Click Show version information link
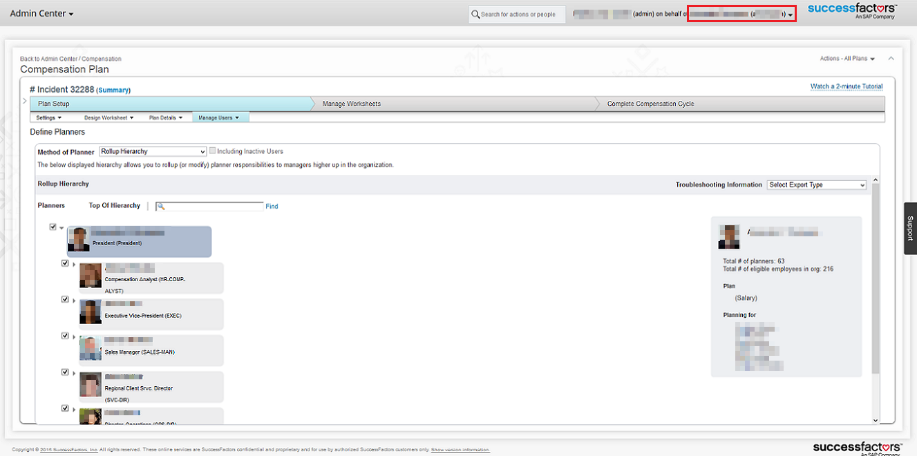The image size is (917, 456). [460, 450]
